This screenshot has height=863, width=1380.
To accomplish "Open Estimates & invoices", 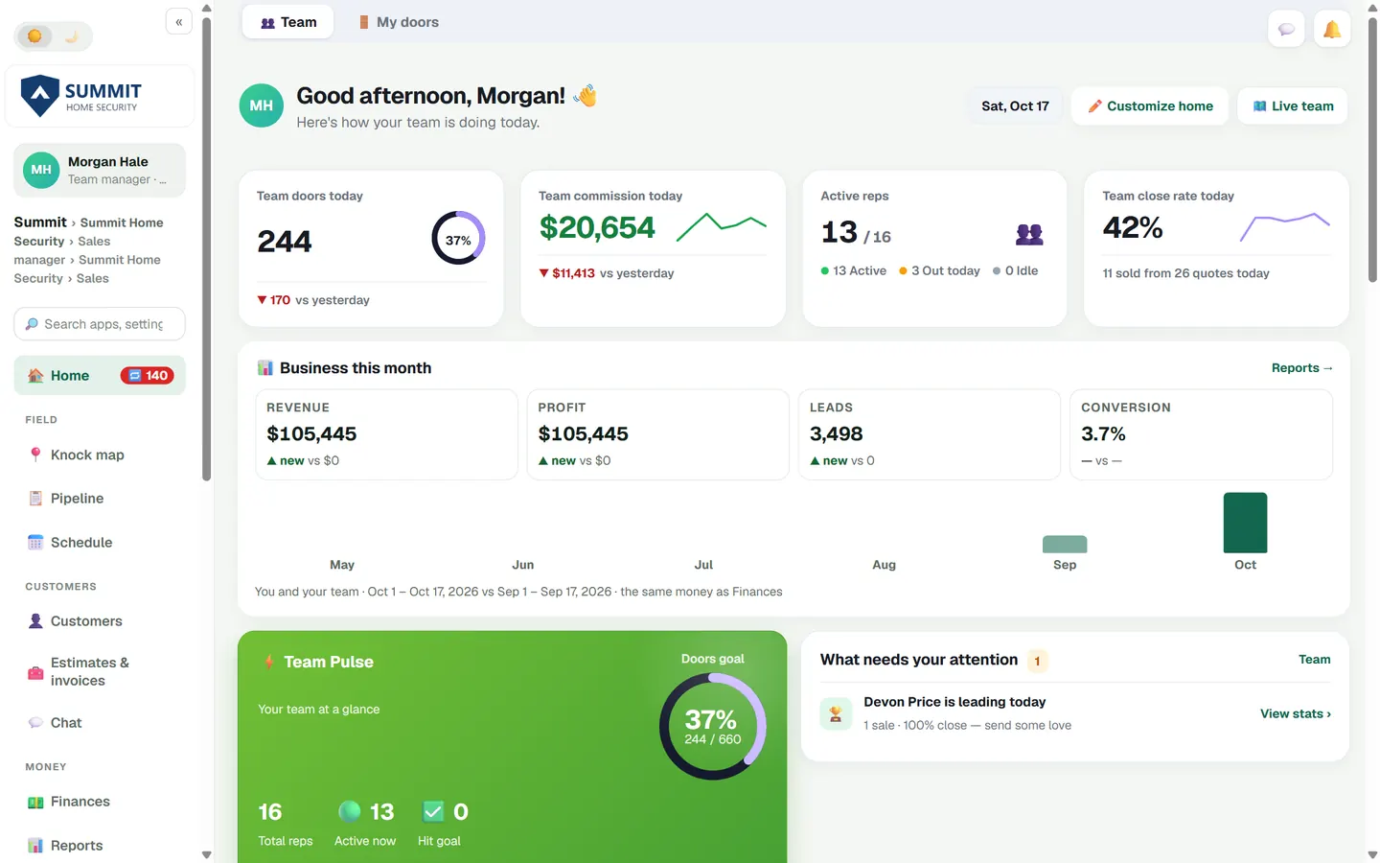I will point(100,671).
